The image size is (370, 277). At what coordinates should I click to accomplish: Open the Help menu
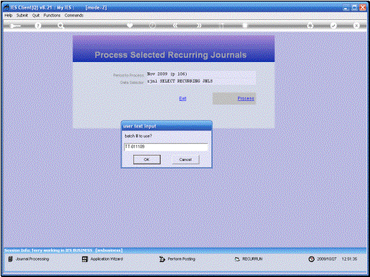[8, 15]
